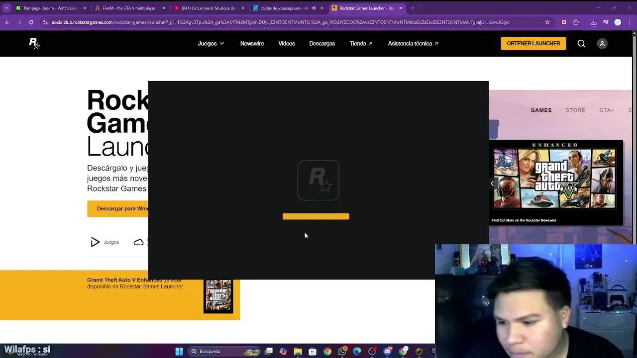Open Microsoft Store from the taskbar
The width and height of the screenshot is (637, 358).
313,352
